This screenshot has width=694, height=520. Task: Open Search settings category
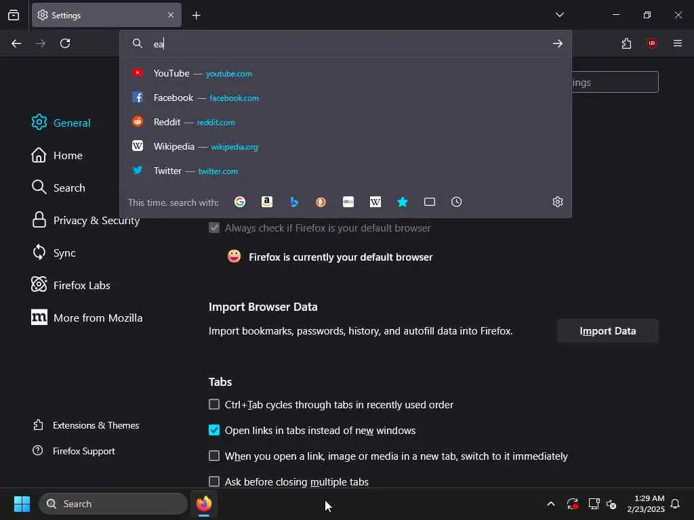point(58,188)
